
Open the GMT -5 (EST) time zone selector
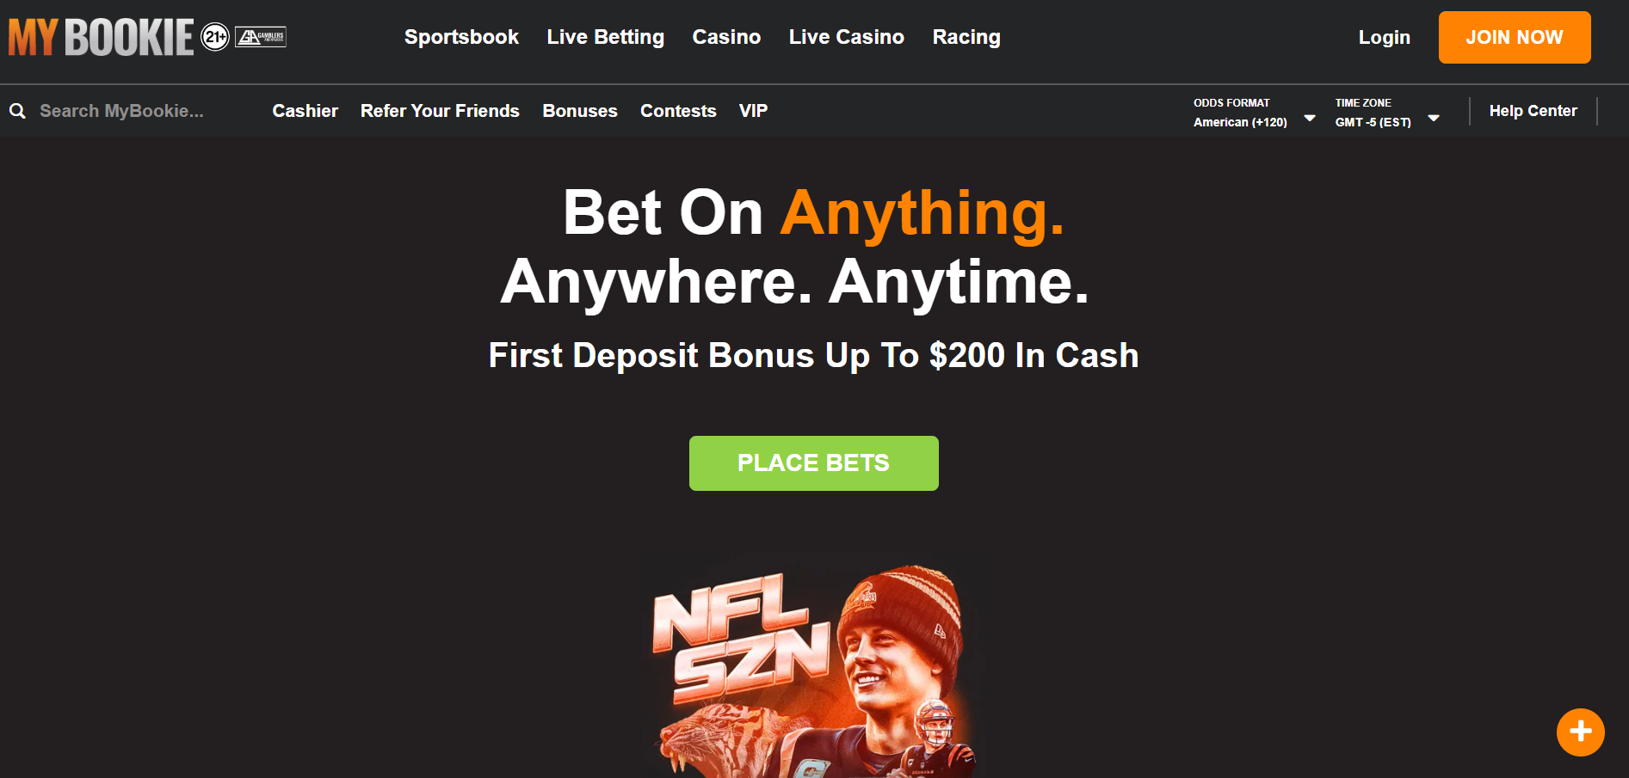click(1373, 122)
